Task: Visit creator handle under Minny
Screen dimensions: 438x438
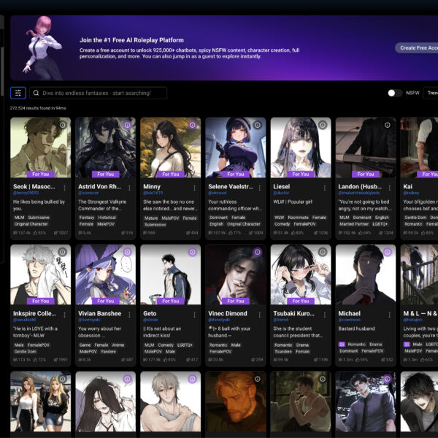Action: (x=153, y=193)
